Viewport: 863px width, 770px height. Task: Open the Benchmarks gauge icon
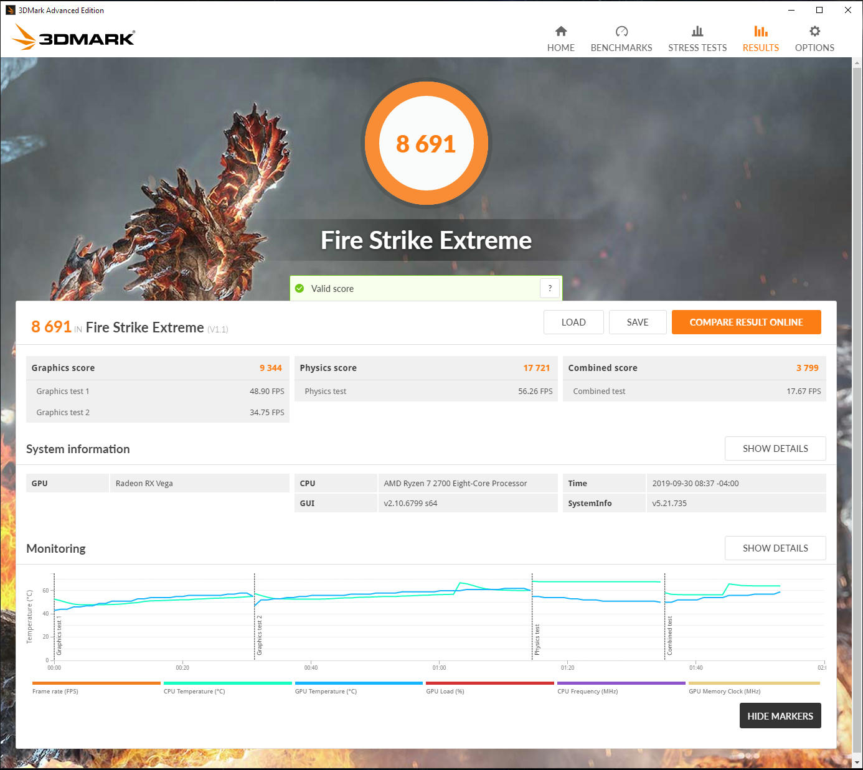click(621, 31)
